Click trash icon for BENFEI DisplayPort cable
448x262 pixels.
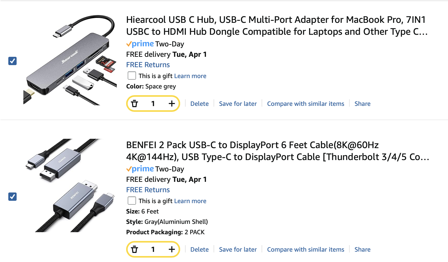point(134,250)
